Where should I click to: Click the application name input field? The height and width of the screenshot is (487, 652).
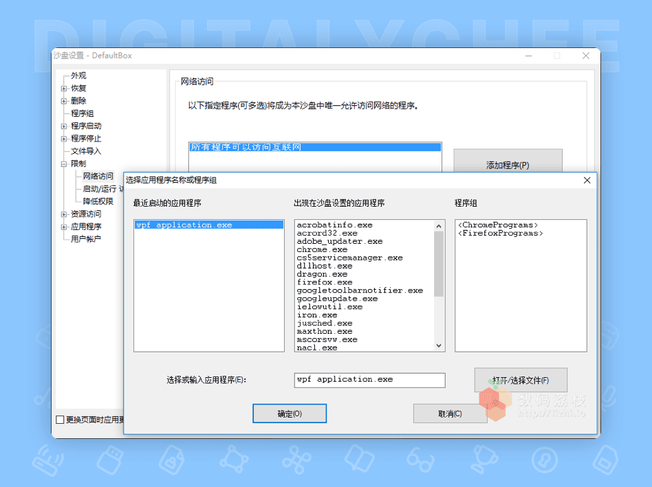click(369, 380)
